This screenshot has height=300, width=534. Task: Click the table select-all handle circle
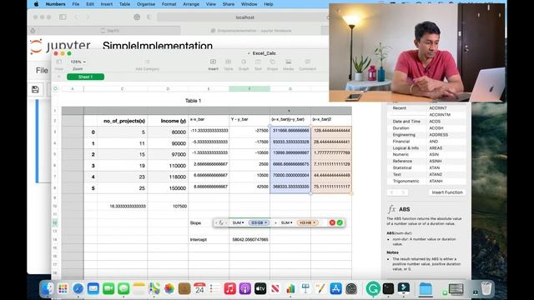point(56,89)
